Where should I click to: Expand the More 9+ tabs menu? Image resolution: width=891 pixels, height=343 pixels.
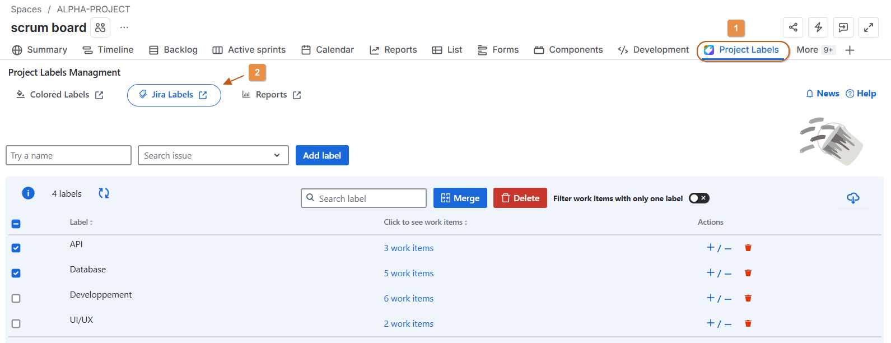[815, 50]
